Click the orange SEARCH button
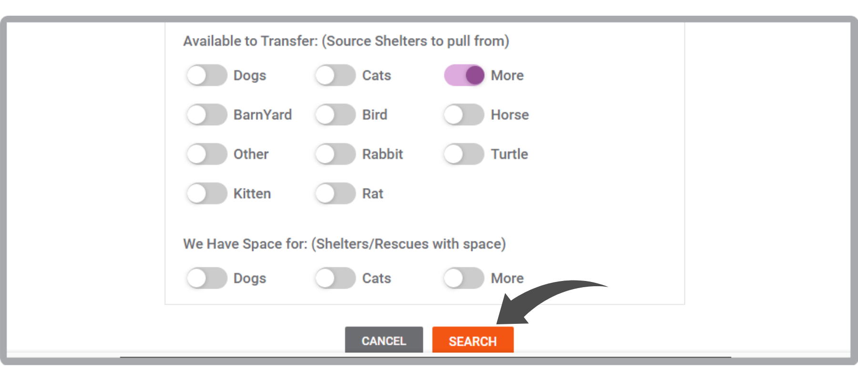Image resolution: width=858 pixels, height=381 pixels. tap(473, 340)
